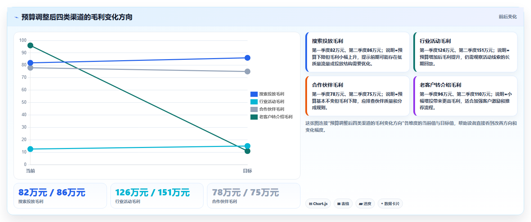Click the 当前 x-axis label
This screenshot has width=531, height=222.
click(30, 171)
